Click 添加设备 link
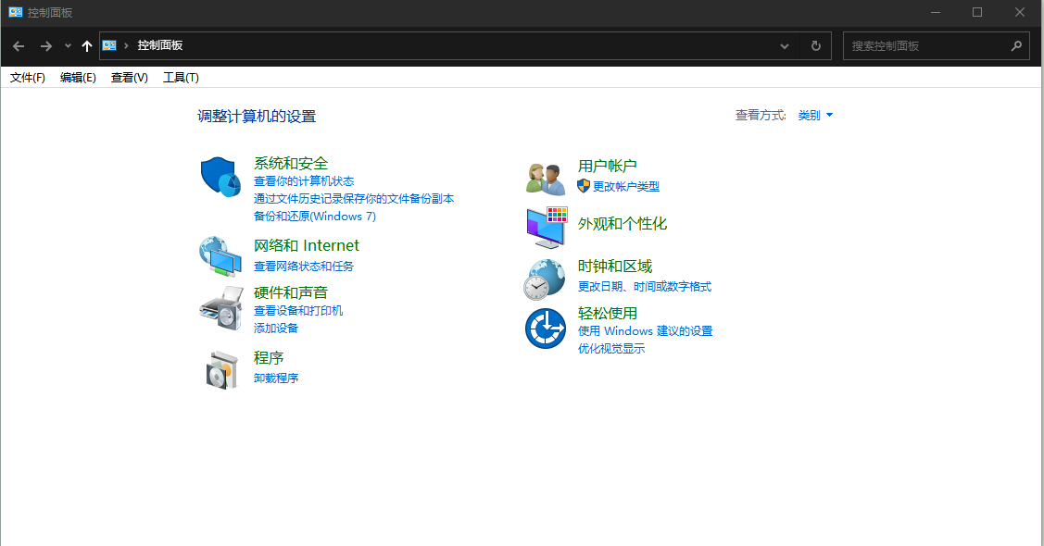The width and height of the screenshot is (1044, 546). pos(276,328)
